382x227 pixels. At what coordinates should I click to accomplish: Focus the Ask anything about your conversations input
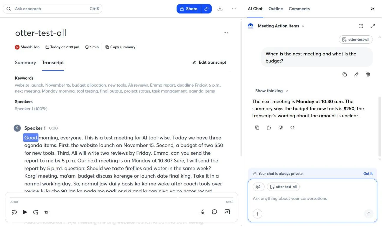312,198
